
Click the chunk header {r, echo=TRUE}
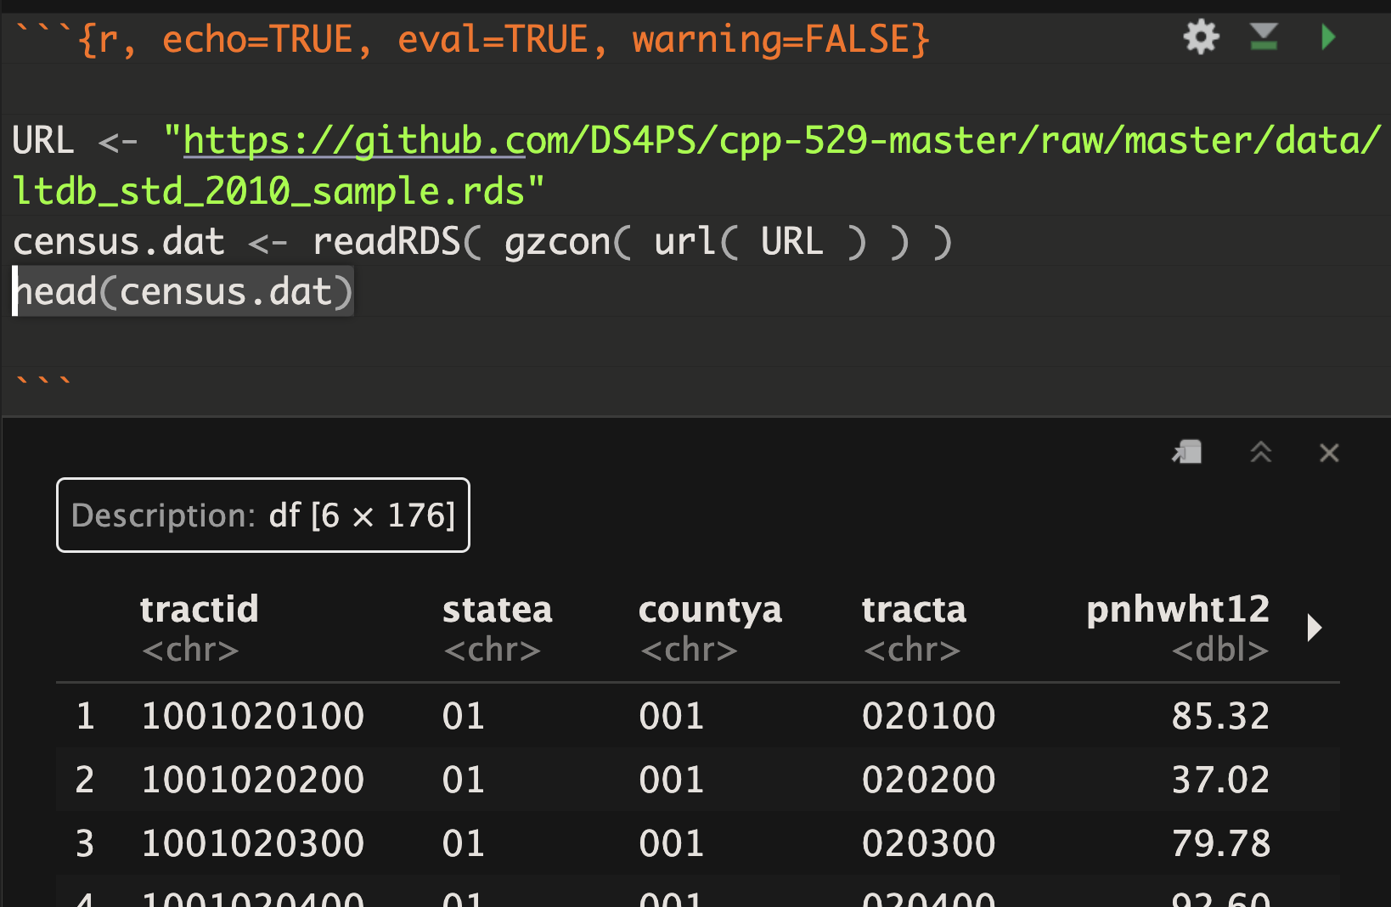pyautogui.click(x=467, y=37)
